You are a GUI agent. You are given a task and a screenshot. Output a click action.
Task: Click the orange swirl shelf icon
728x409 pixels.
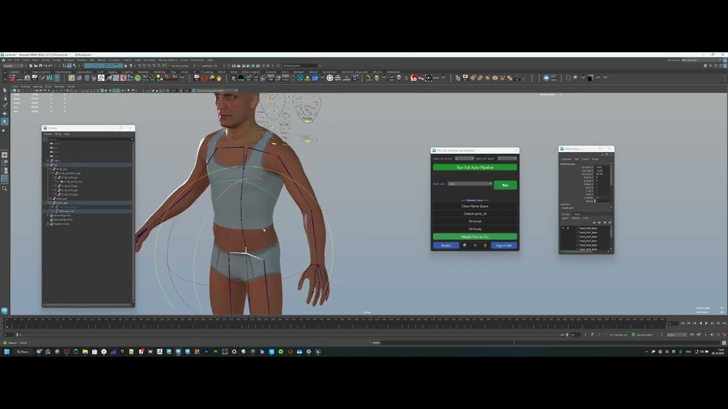click(x=204, y=78)
